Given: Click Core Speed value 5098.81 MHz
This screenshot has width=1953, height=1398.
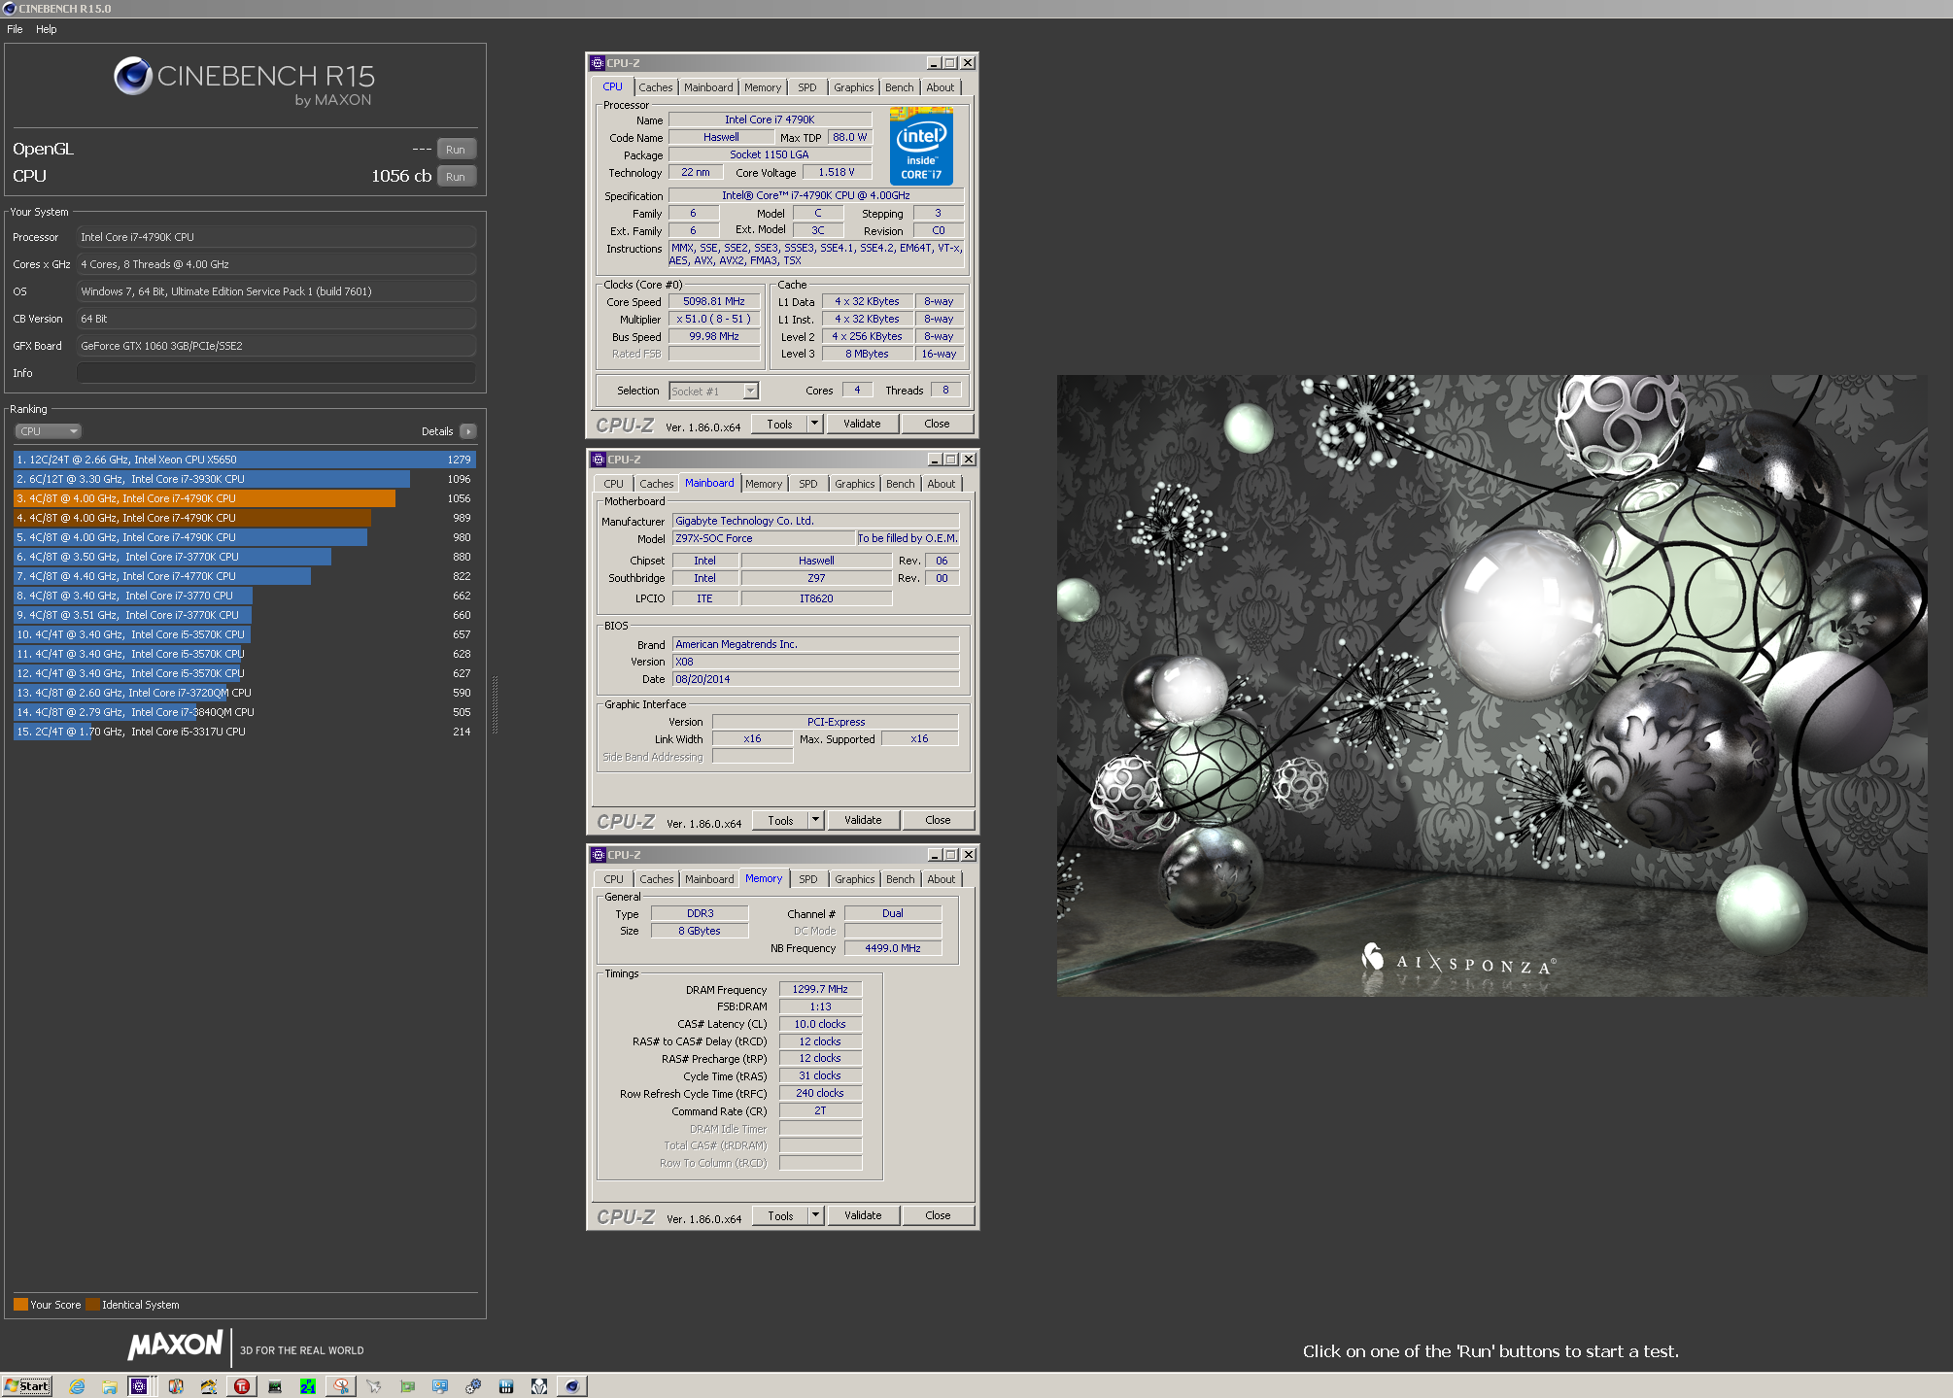Looking at the screenshot, I should tap(714, 302).
